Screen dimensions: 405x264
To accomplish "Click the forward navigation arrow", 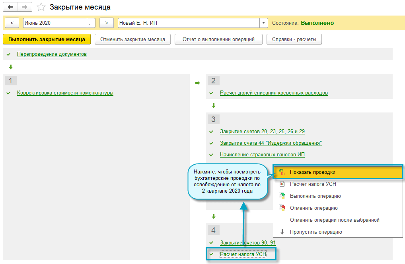I will click(24, 7).
